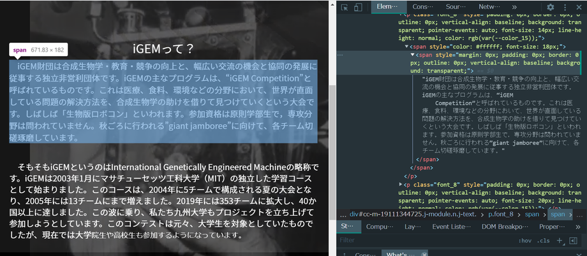This screenshot has width=587, height=256.
Task: Open the ellipsis actions for selected node
Action: pos(341,55)
